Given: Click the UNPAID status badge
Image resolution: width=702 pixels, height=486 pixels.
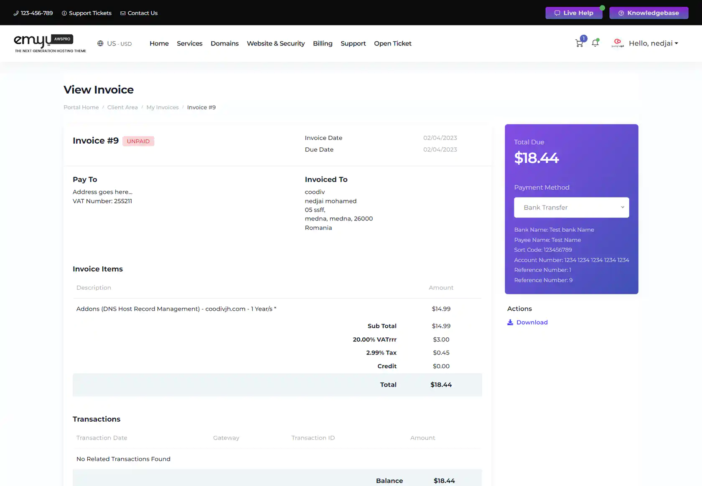Looking at the screenshot, I should [138, 141].
